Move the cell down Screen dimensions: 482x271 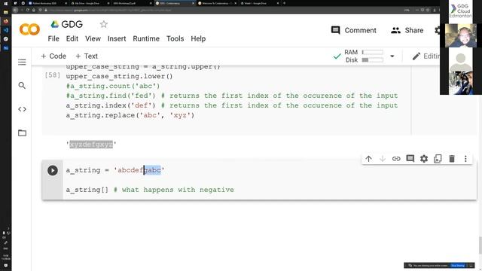click(383, 159)
